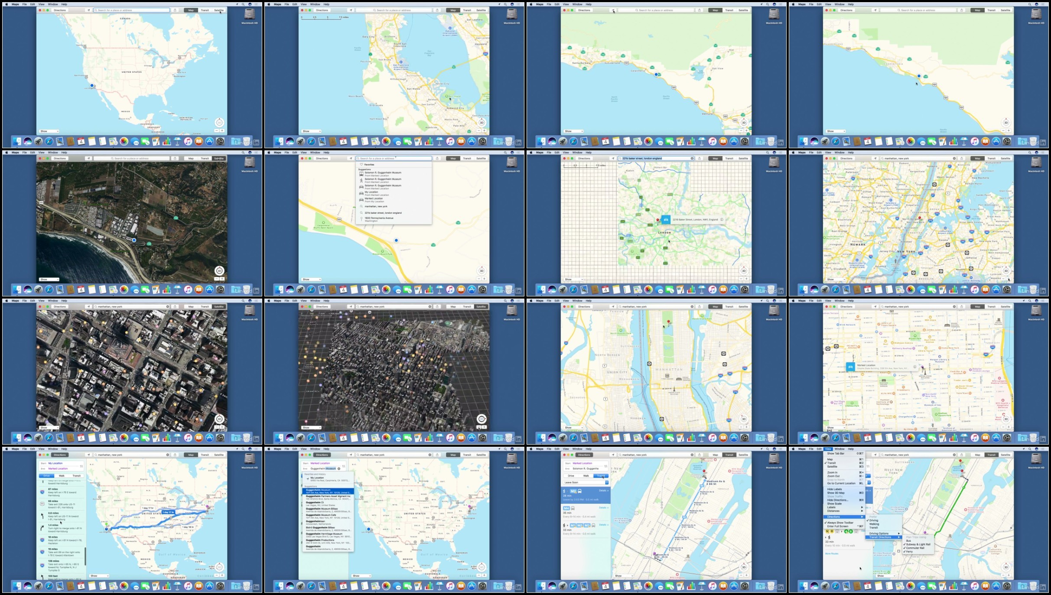Click scrollbar of driving directions step list
This screenshot has height=595, width=1051.
pos(85,556)
